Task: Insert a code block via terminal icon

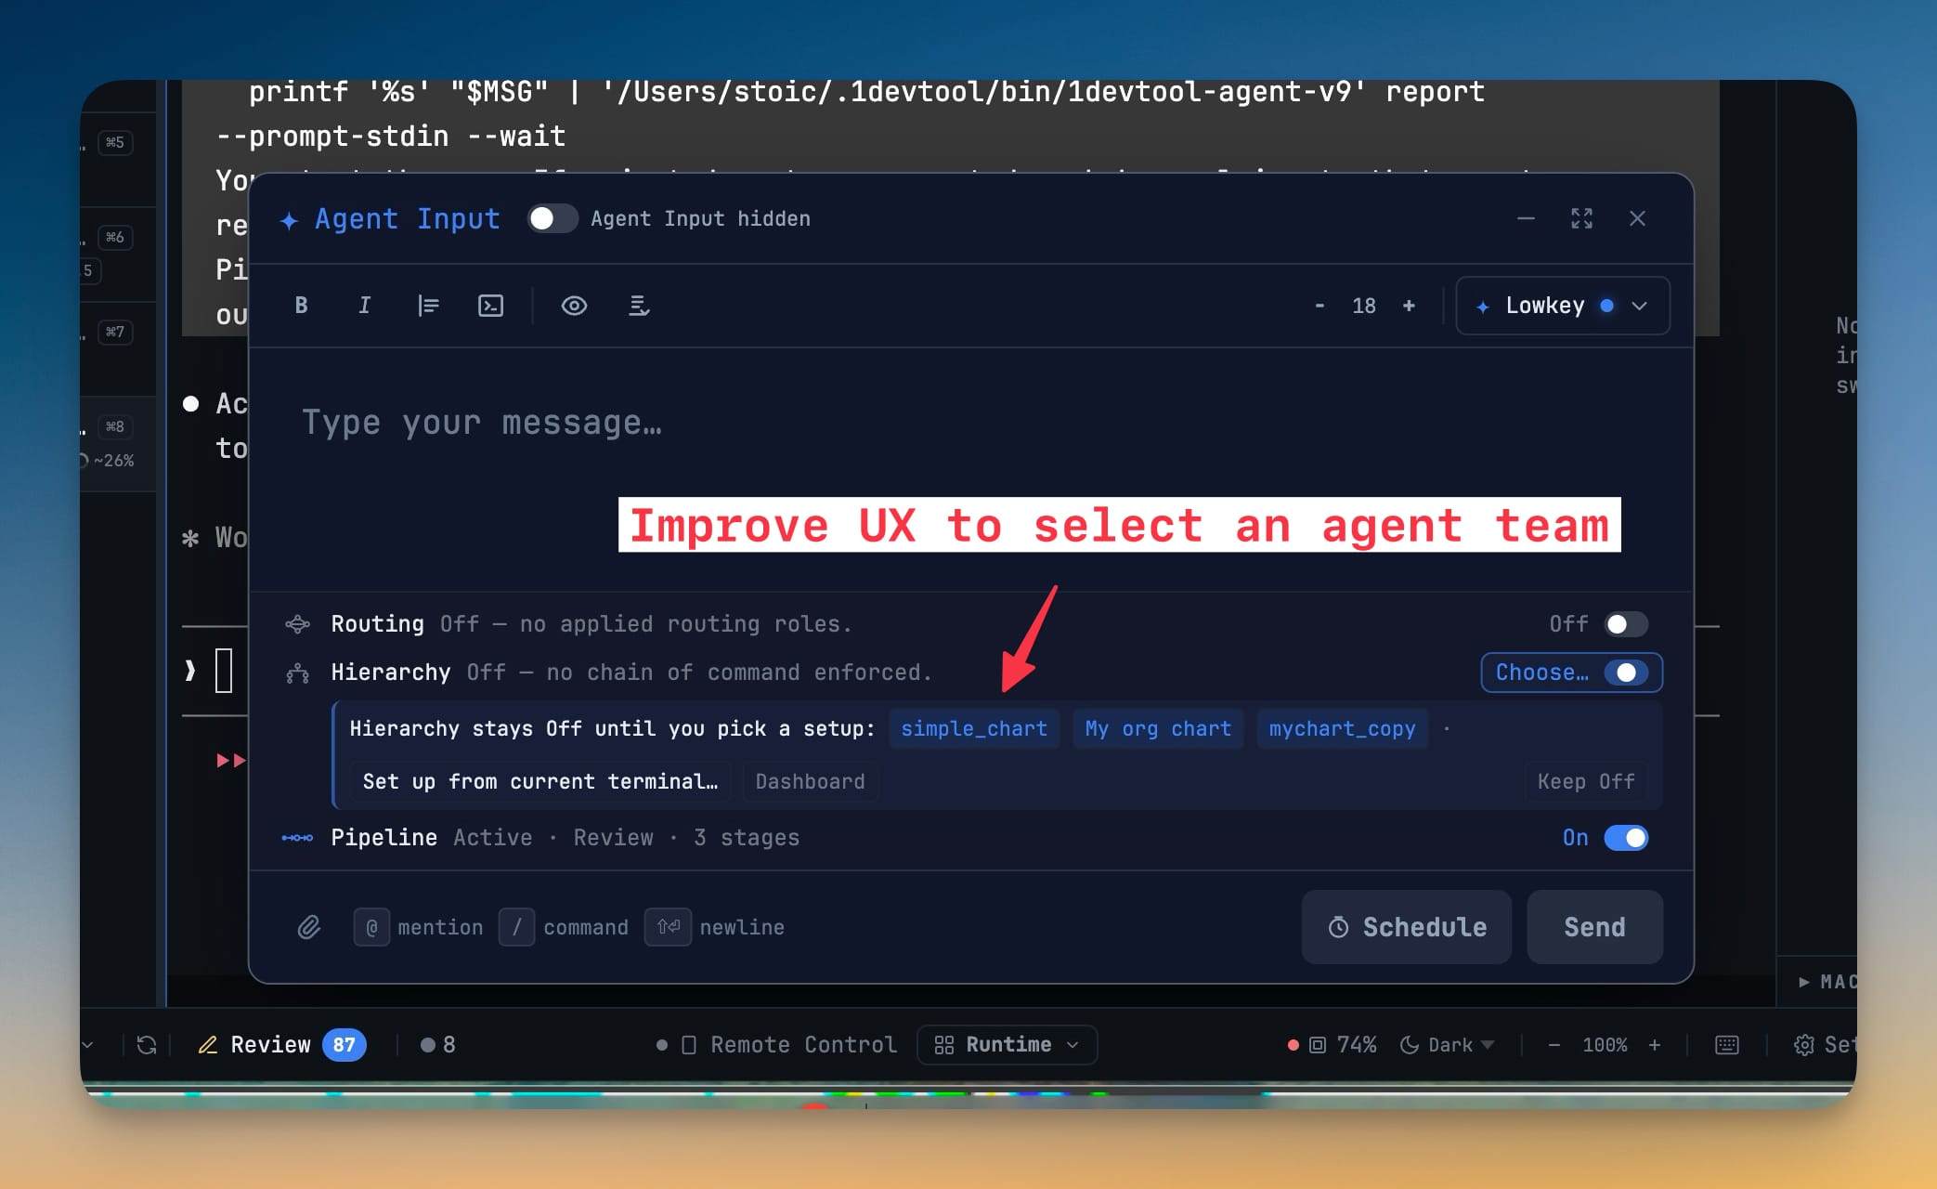Action: click(490, 306)
